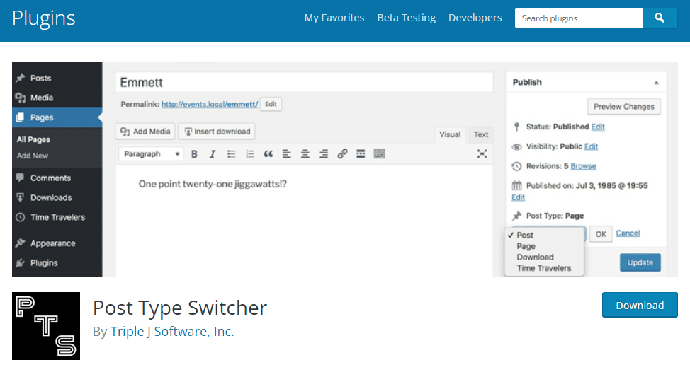Select Post in post type list

click(525, 235)
